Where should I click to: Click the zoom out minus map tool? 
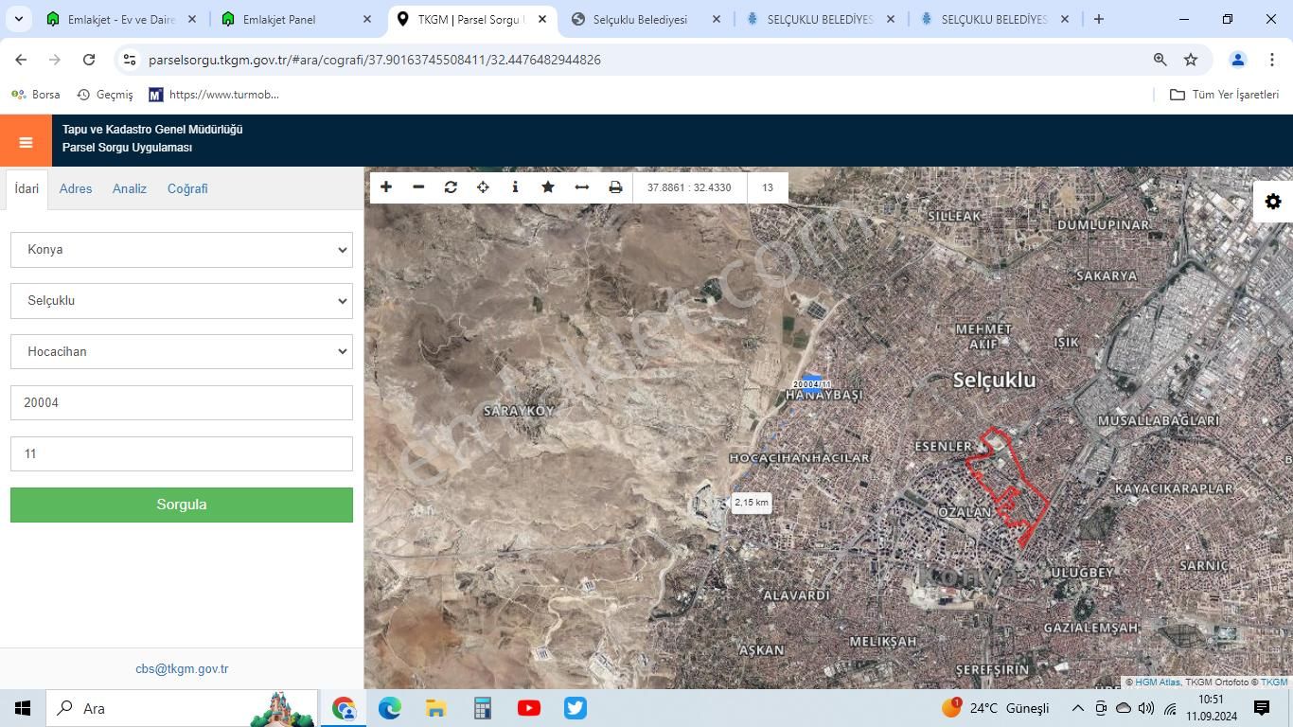(418, 187)
